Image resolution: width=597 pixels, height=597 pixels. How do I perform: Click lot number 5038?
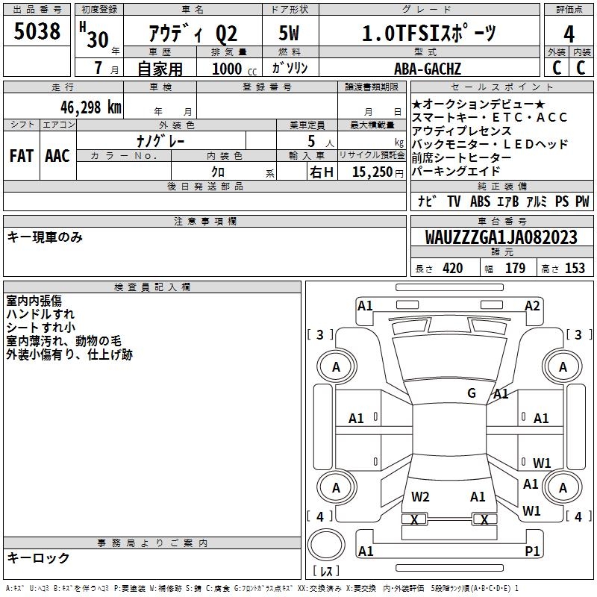tap(37, 31)
